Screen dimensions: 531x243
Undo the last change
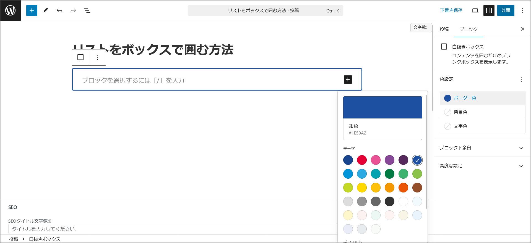pos(59,10)
